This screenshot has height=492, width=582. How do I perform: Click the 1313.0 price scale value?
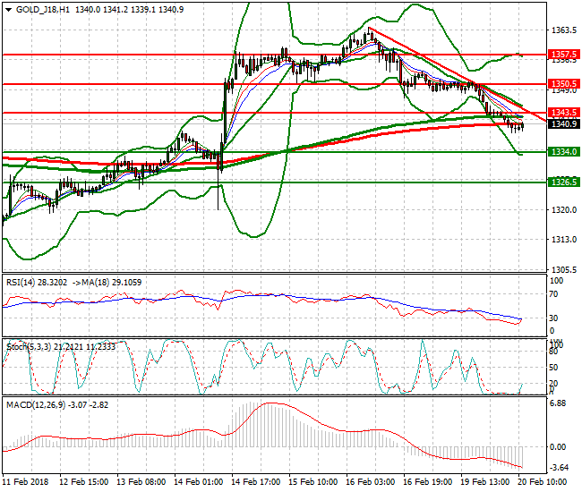(x=564, y=240)
